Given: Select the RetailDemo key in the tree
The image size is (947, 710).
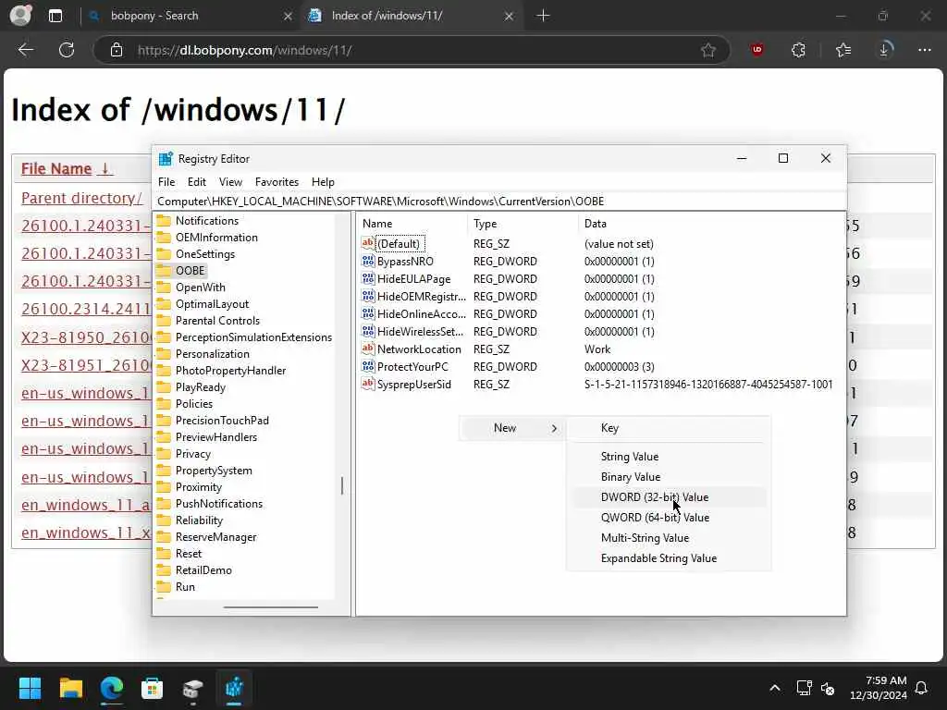Looking at the screenshot, I should [203, 569].
